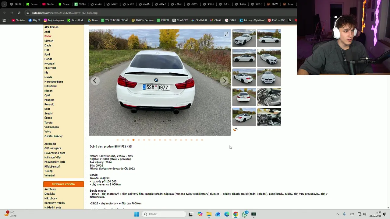
Task: Open the Kick - Dodo bookmark
Action: (x=76, y=20)
